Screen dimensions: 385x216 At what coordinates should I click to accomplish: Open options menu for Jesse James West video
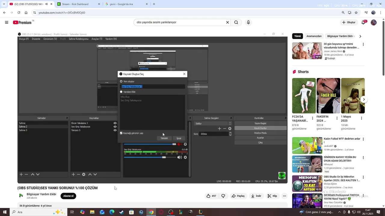point(363,44)
